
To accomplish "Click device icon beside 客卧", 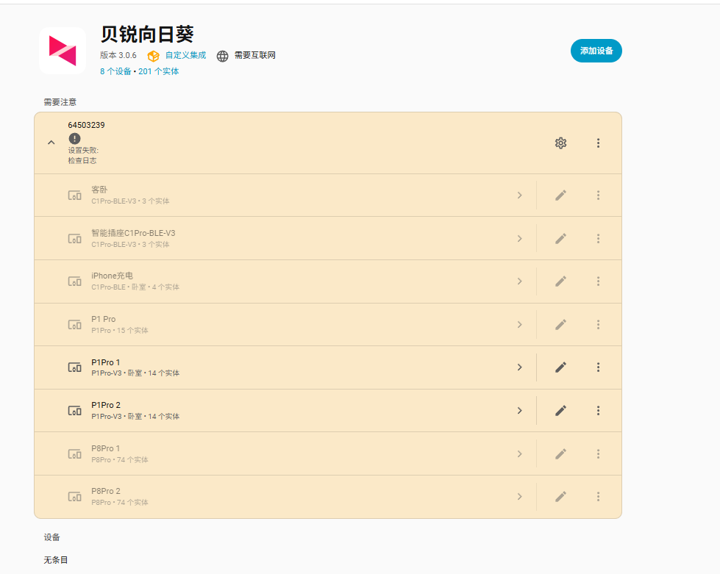I will pyautogui.click(x=74, y=195).
